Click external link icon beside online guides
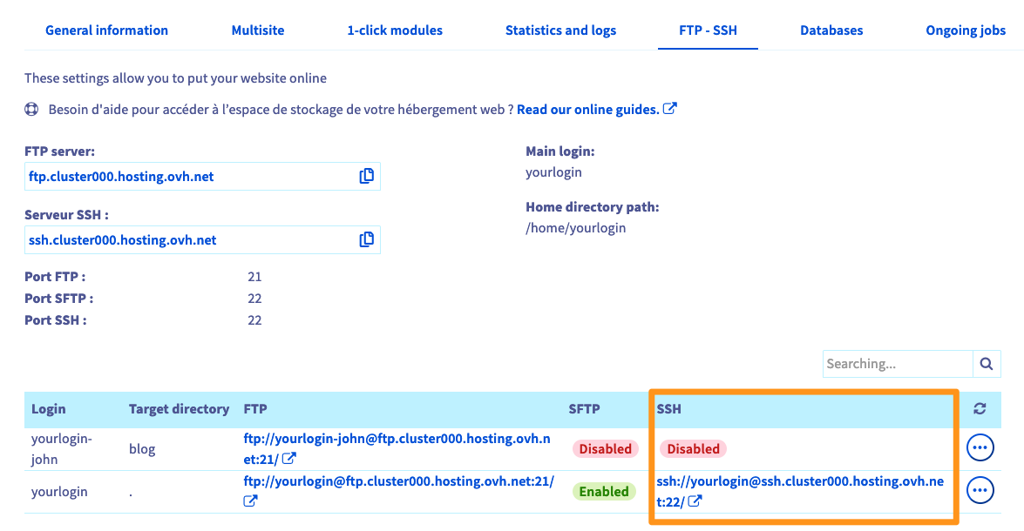This screenshot has height=531, width=1024. click(670, 108)
